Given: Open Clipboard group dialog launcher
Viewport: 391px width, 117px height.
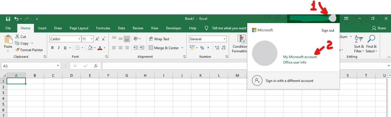Looking at the screenshot, I should (x=45, y=57).
